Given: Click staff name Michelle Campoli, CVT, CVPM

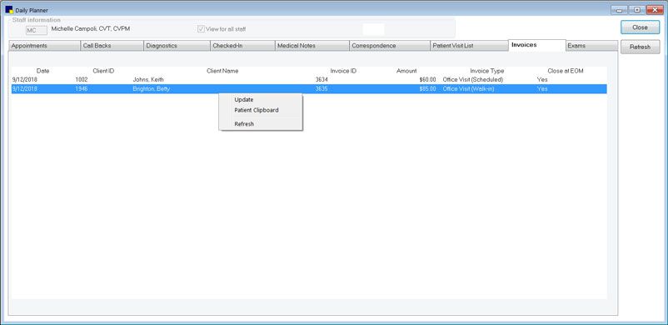Looking at the screenshot, I should (x=90, y=29).
